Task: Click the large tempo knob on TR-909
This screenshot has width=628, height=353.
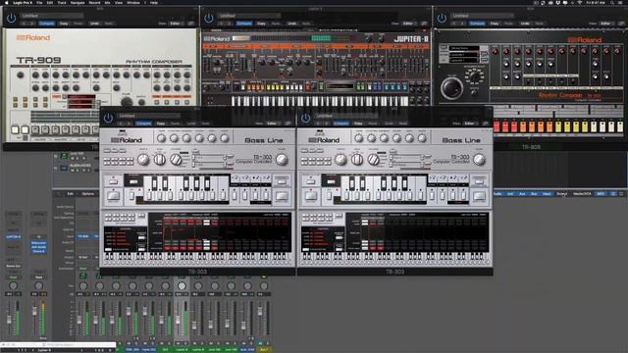Action: pyautogui.click(x=127, y=102)
